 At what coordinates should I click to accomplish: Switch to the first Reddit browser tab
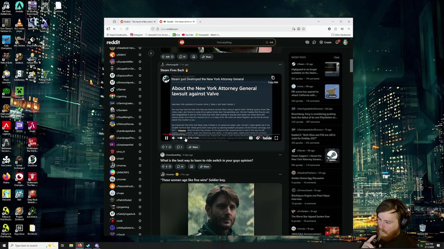tap(138, 22)
